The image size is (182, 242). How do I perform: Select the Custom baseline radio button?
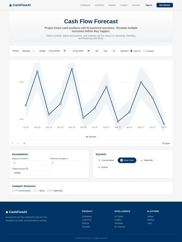(x=144, y=51)
